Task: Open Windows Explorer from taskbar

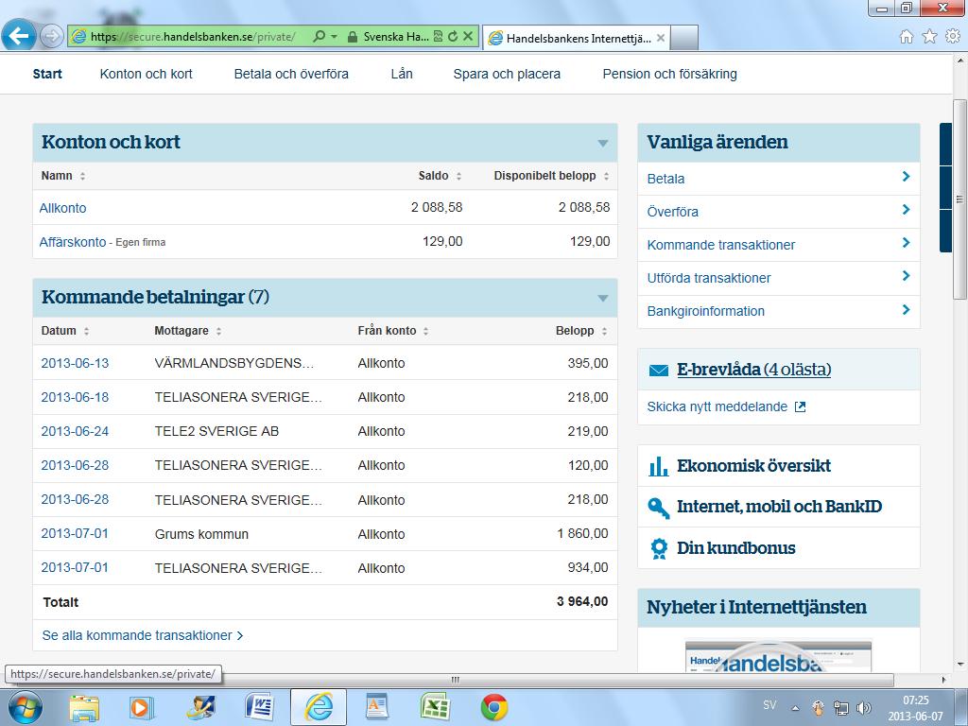Action: 84,707
